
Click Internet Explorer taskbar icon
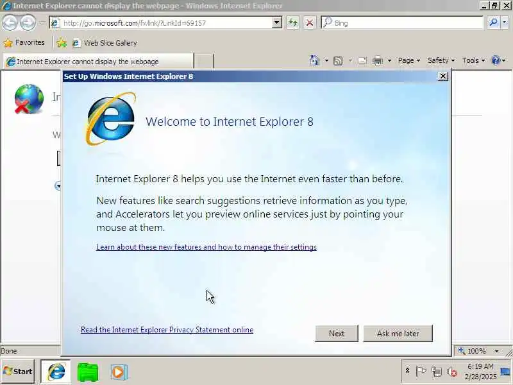[x=56, y=372]
